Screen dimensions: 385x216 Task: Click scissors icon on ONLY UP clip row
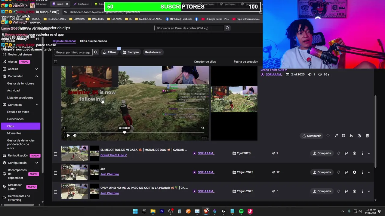click(x=346, y=191)
